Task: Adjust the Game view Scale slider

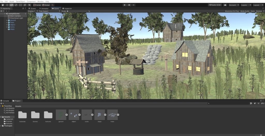Action: tap(77, 11)
